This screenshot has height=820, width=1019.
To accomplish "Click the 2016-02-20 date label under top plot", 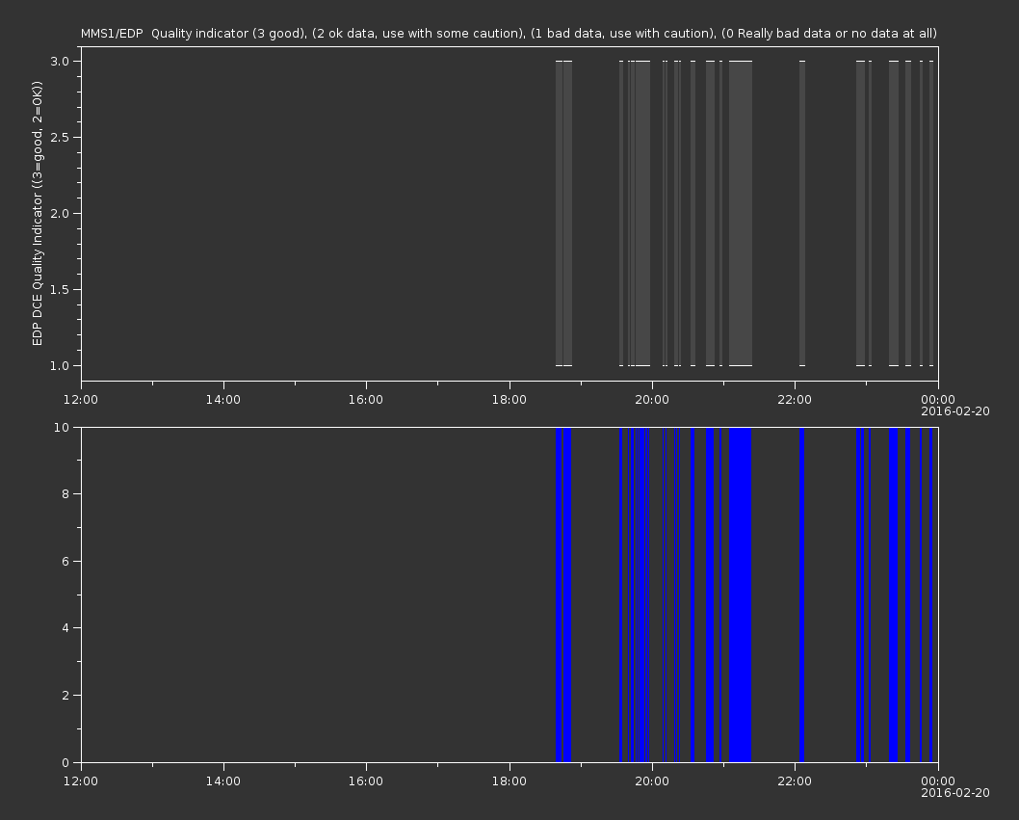I will [955, 411].
